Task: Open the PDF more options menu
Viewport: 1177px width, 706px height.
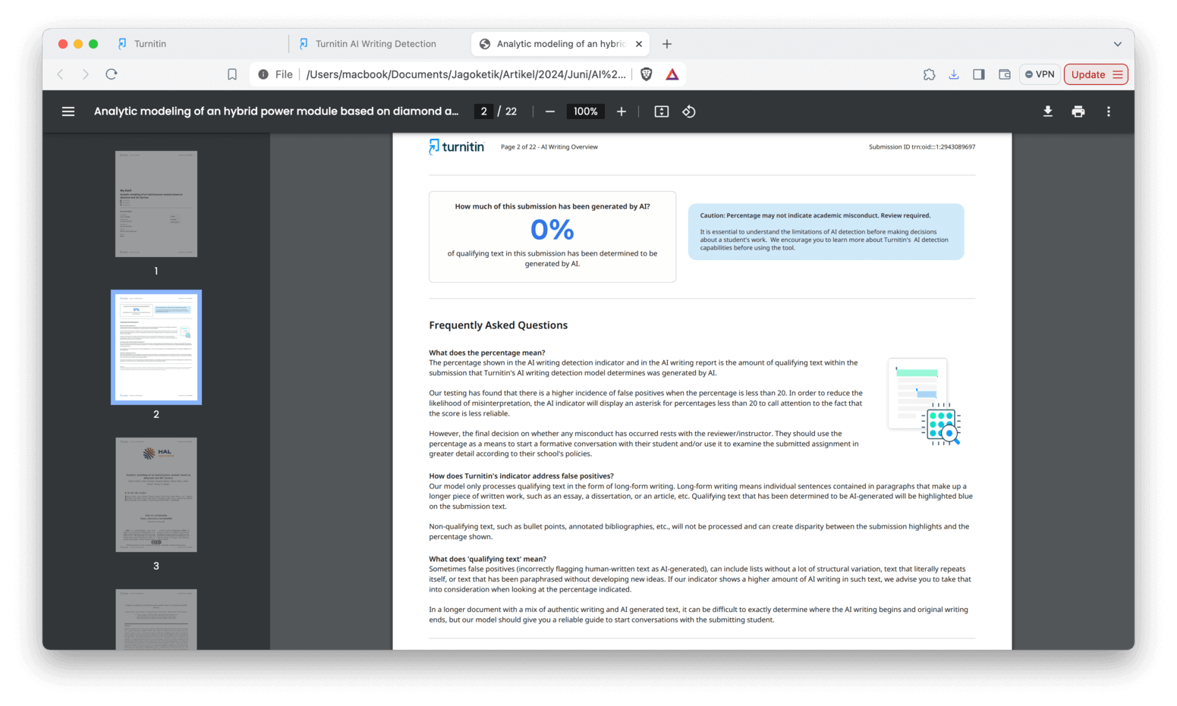Action: [1108, 111]
